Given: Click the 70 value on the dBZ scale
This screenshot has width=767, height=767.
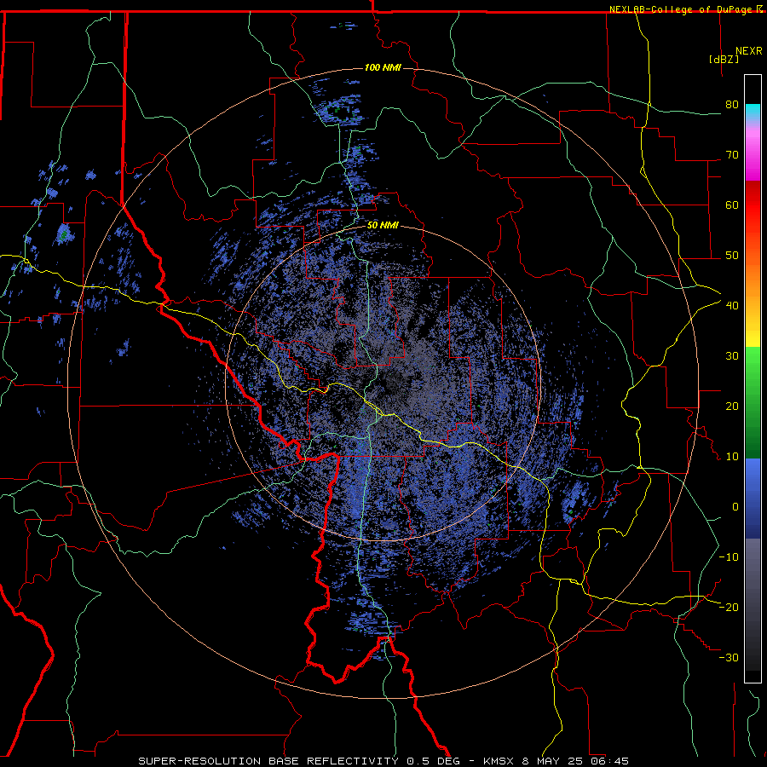Looking at the screenshot, I should pos(732,155).
